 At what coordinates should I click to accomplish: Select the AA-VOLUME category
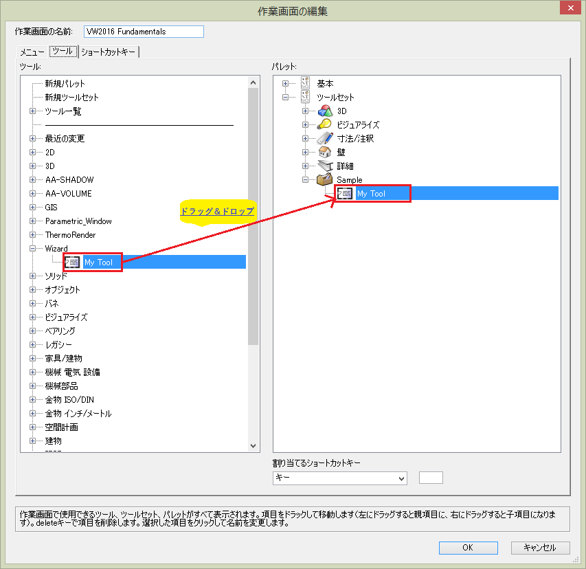click(x=69, y=193)
